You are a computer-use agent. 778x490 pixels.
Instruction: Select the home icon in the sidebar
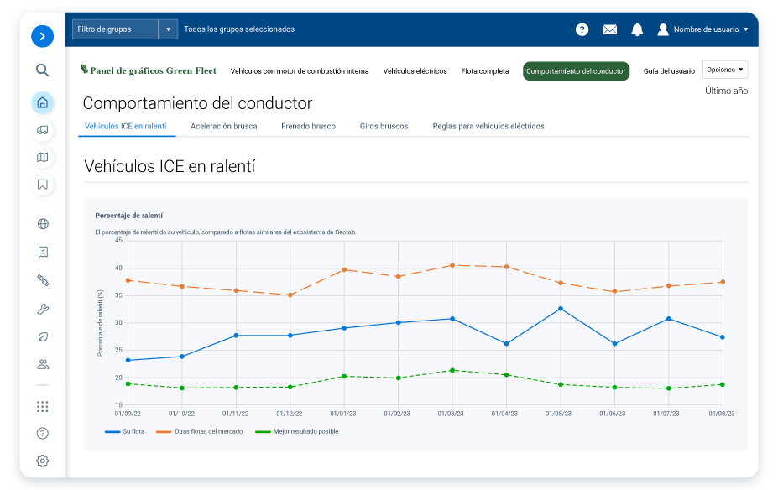(42, 102)
